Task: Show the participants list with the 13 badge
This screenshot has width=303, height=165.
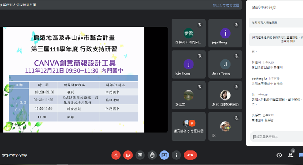Action: (x=290, y=155)
